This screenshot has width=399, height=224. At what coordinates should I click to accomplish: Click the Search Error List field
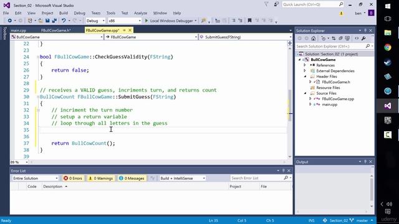261,178
